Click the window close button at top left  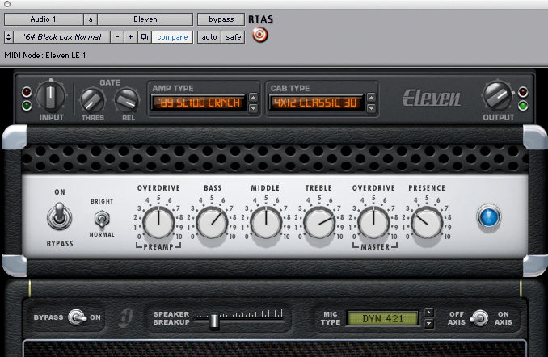coord(7,4)
